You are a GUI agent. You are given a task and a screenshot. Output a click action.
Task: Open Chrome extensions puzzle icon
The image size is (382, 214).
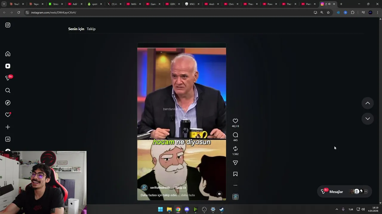[x=353, y=12]
